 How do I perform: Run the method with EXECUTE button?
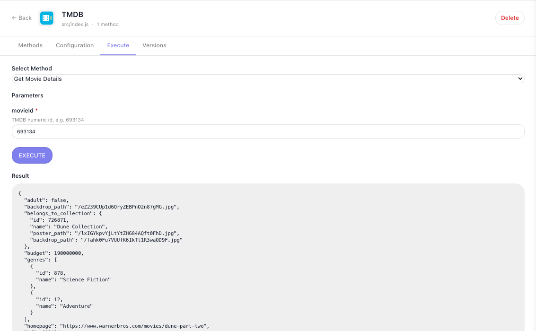click(32, 156)
